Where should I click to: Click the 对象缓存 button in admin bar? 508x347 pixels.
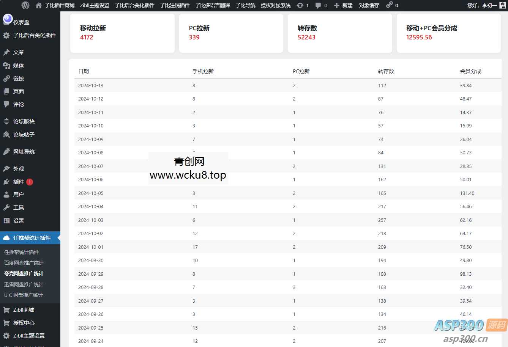coord(369,5)
